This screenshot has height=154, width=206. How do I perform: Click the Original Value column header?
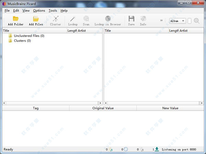(103, 108)
